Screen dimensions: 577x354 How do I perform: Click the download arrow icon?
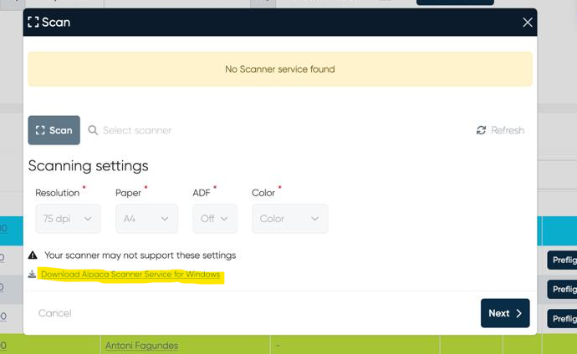pyautogui.click(x=33, y=274)
